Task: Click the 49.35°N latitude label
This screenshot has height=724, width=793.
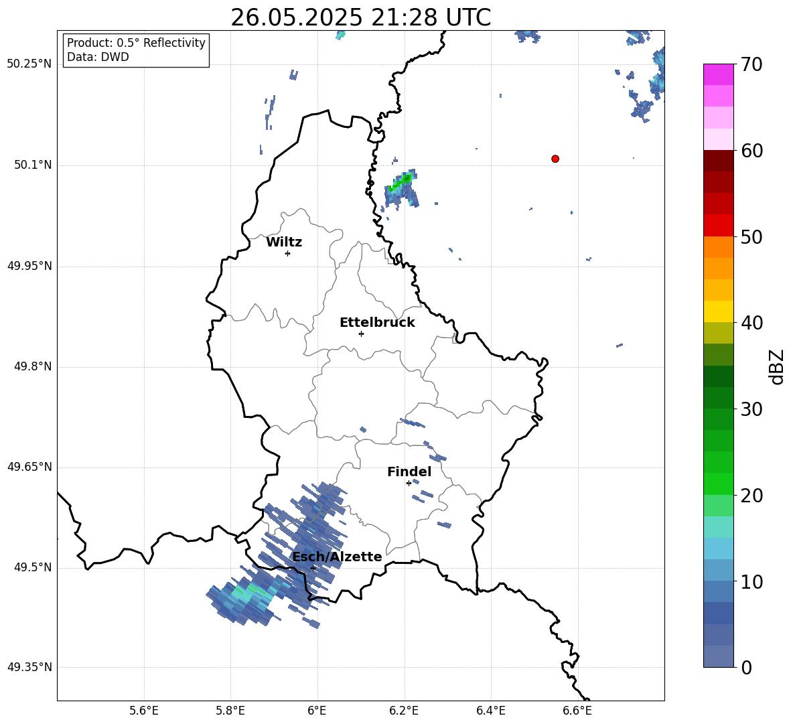Action: point(29,667)
